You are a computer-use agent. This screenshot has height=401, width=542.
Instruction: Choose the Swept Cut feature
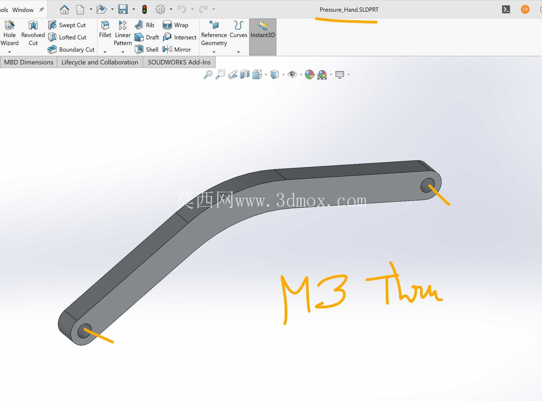pos(67,25)
